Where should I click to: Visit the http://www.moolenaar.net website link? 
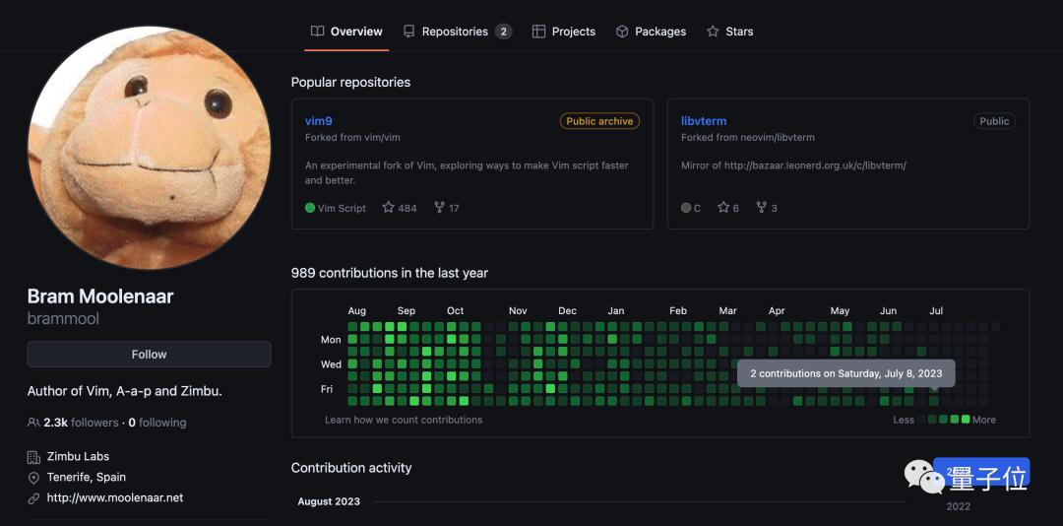115,498
